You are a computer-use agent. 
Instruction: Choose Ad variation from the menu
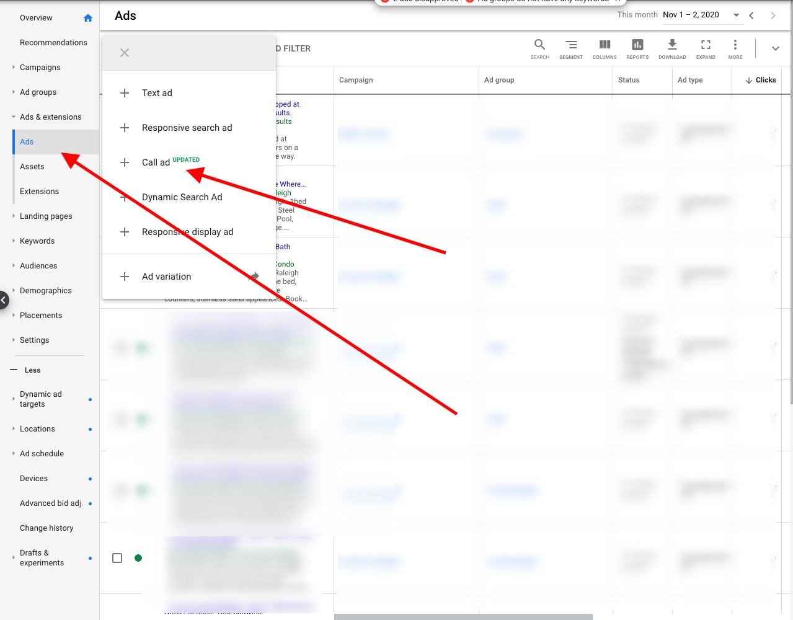(189, 277)
